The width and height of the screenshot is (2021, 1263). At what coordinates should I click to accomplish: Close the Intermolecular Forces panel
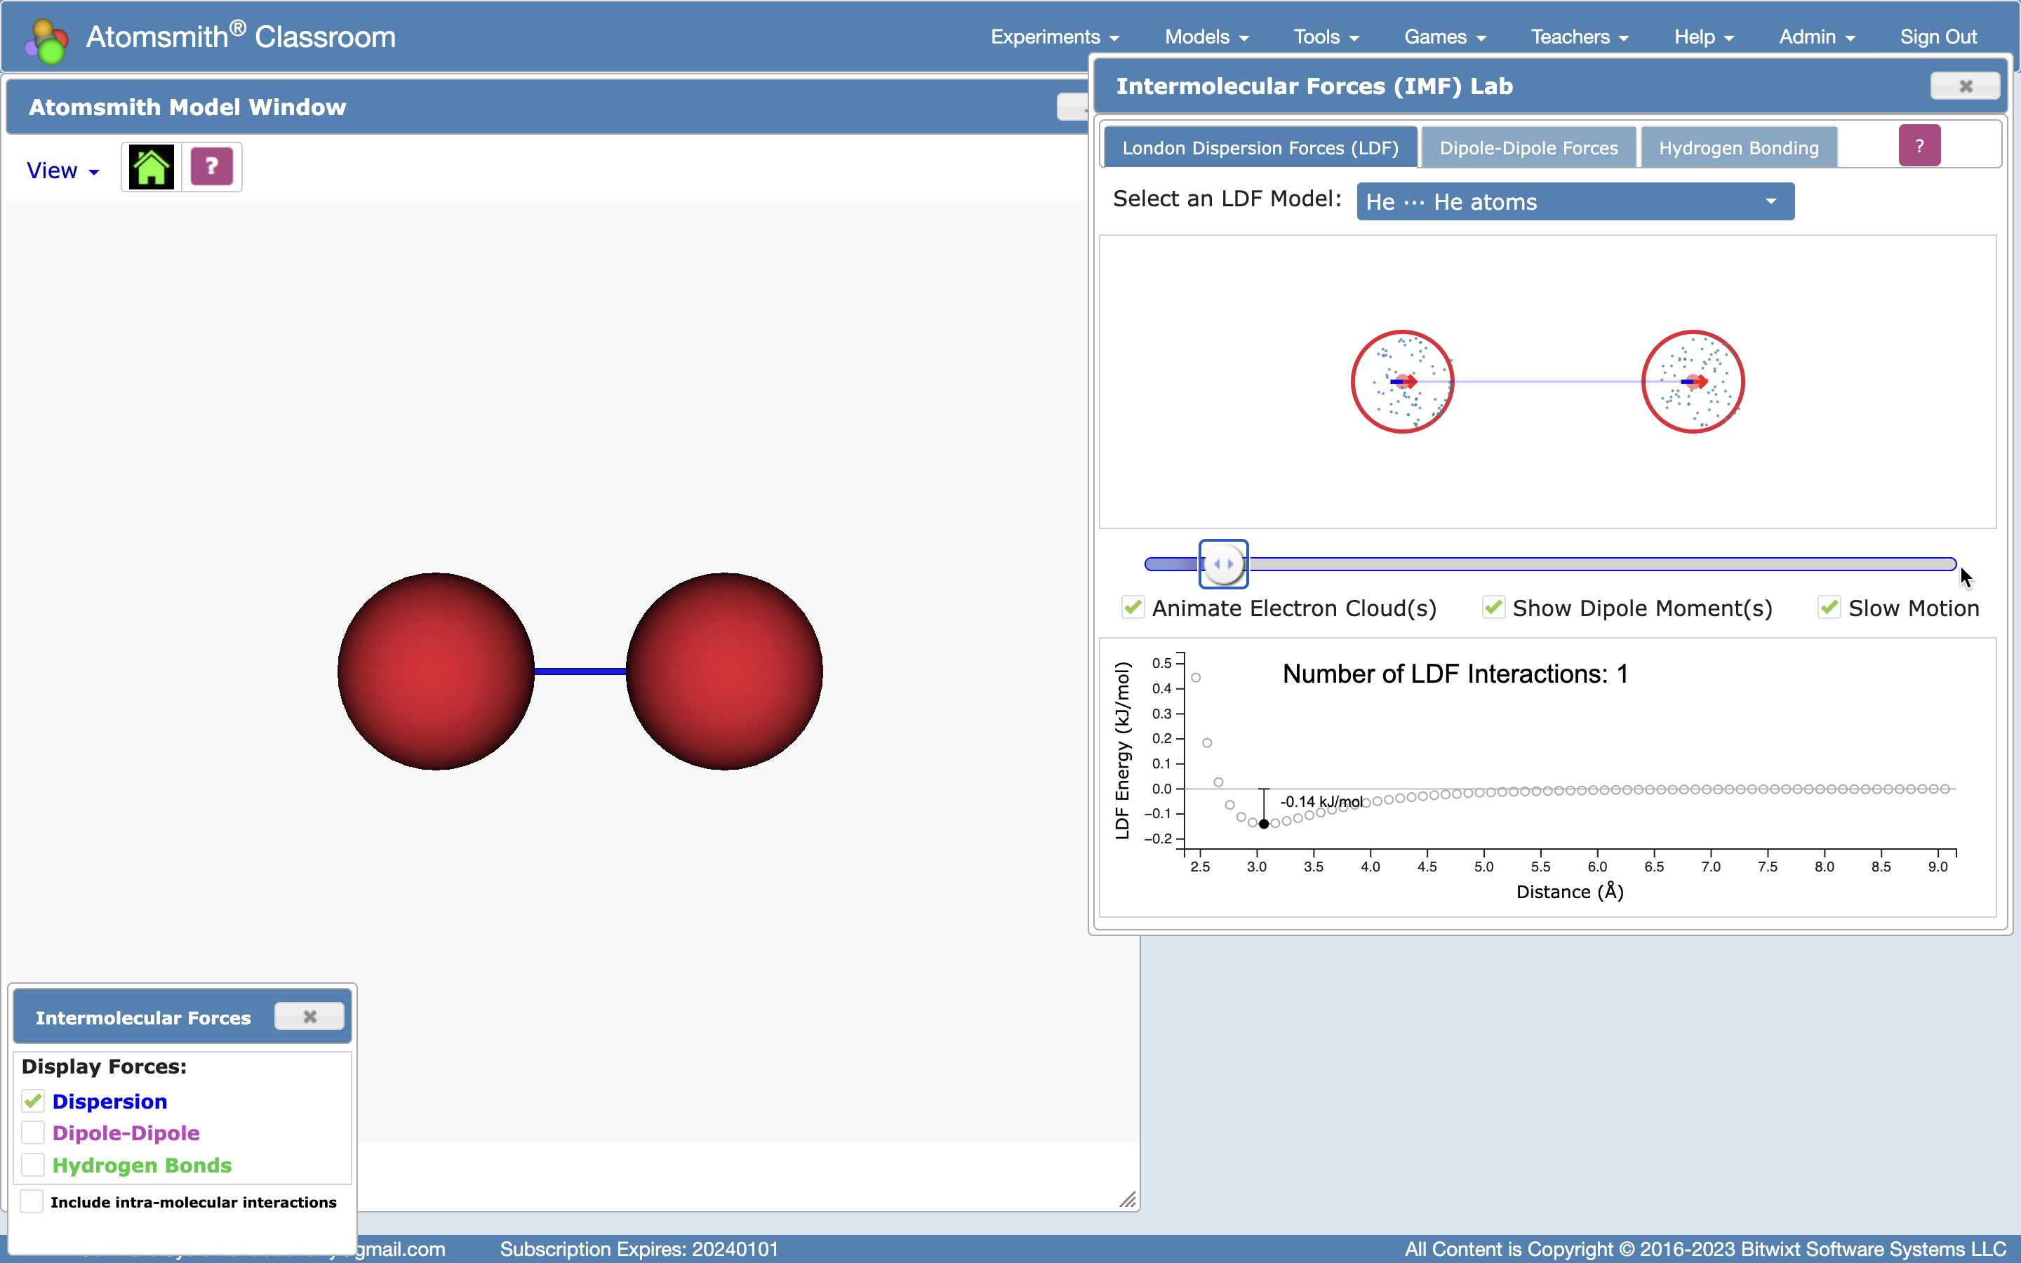tap(309, 1017)
